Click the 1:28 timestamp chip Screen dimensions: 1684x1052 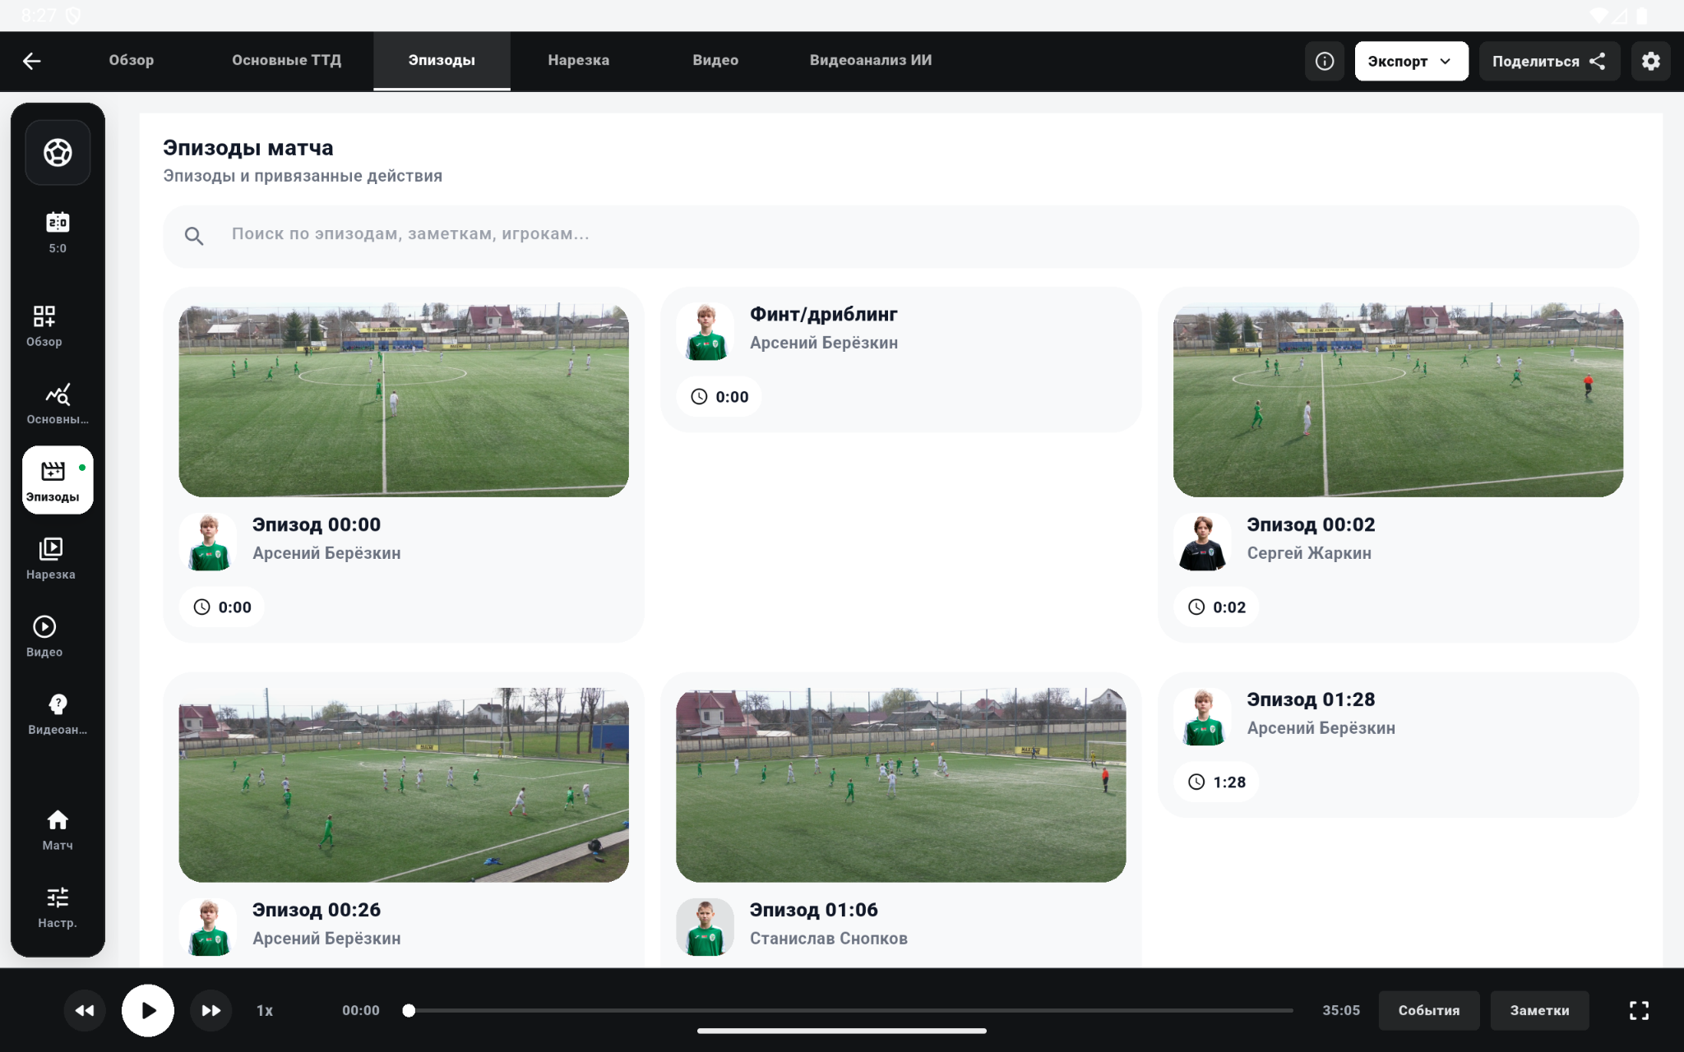pyautogui.click(x=1216, y=782)
